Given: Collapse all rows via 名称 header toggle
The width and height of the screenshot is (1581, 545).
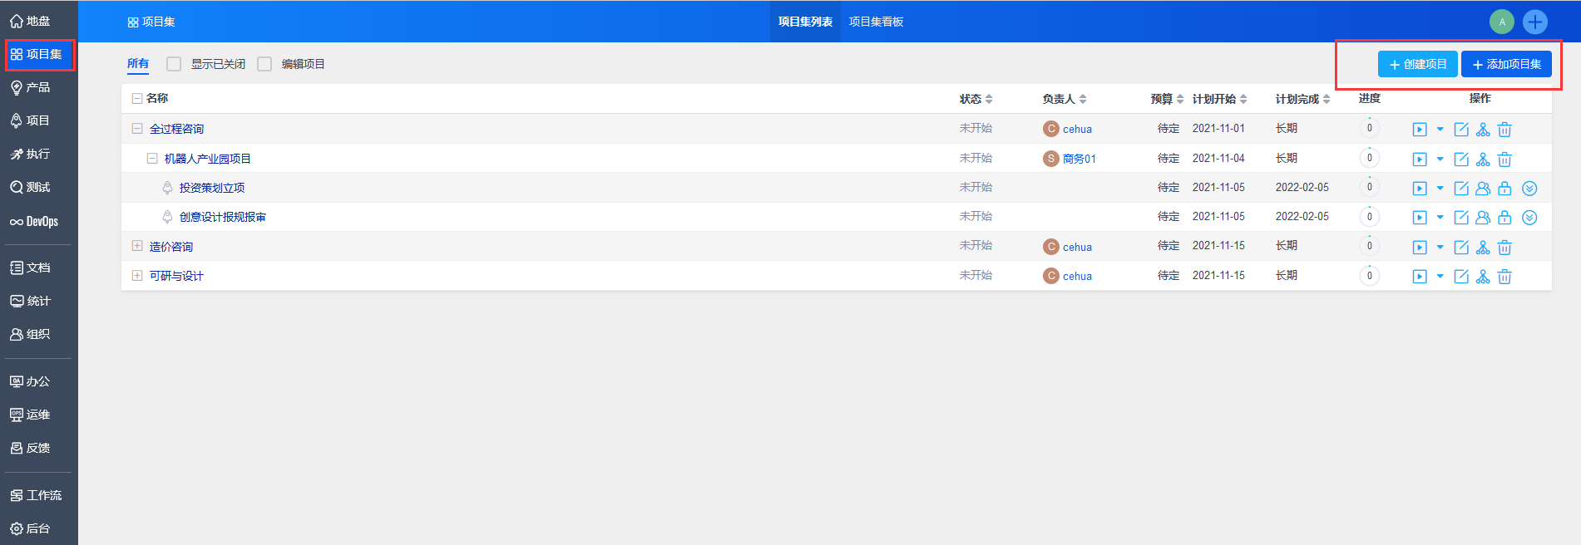Looking at the screenshot, I should coord(137,99).
